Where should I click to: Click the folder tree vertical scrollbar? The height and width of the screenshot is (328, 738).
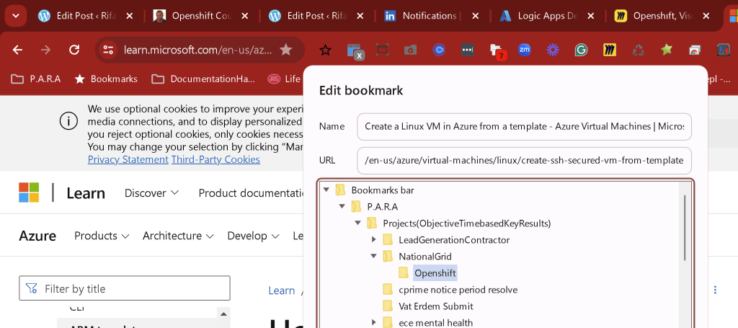[x=685, y=227]
